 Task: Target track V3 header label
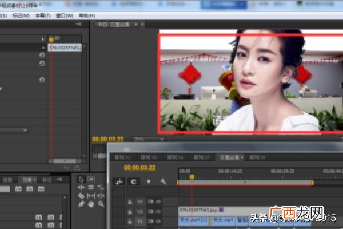click(140, 202)
